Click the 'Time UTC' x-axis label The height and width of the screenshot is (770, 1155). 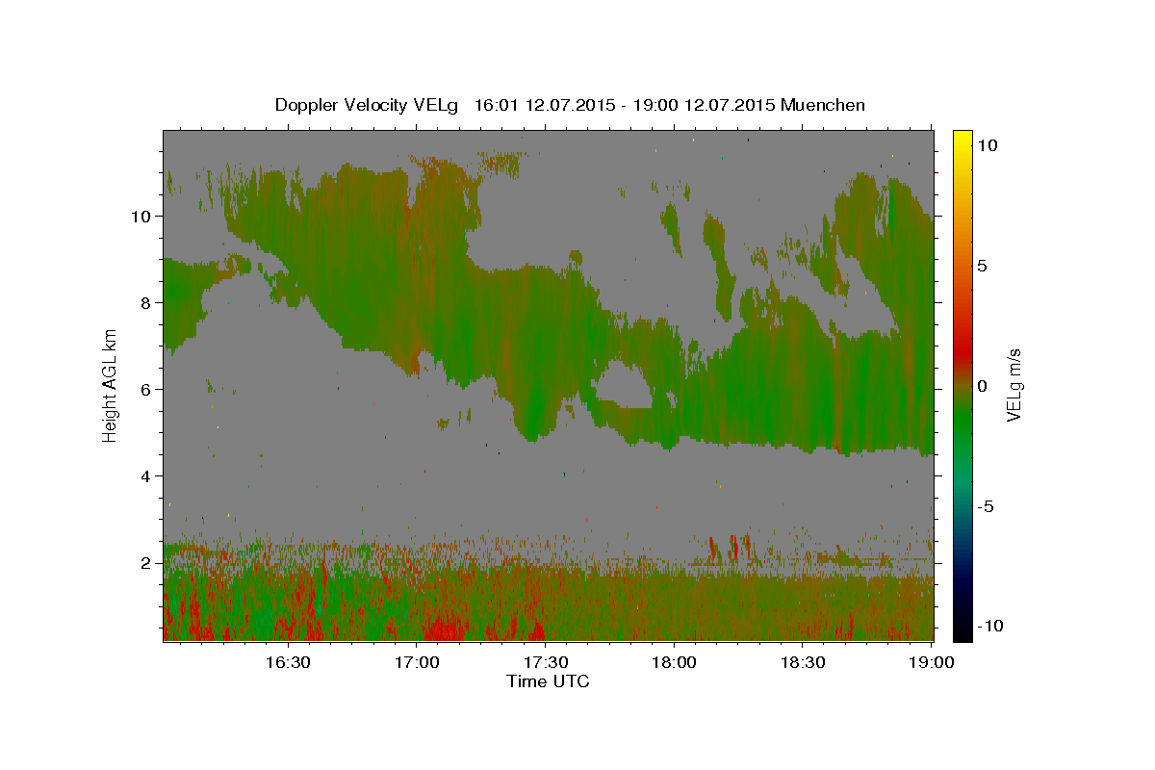click(x=548, y=681)
